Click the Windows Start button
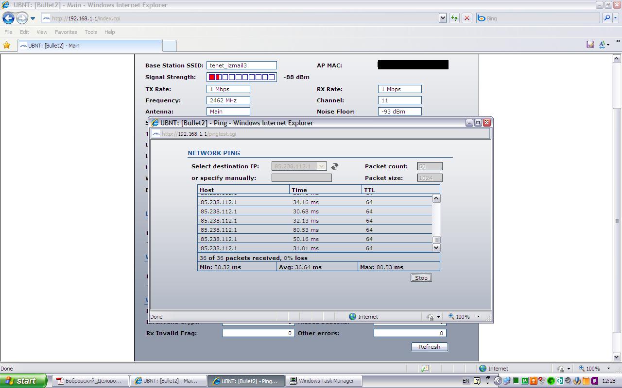 pos(23,381)
